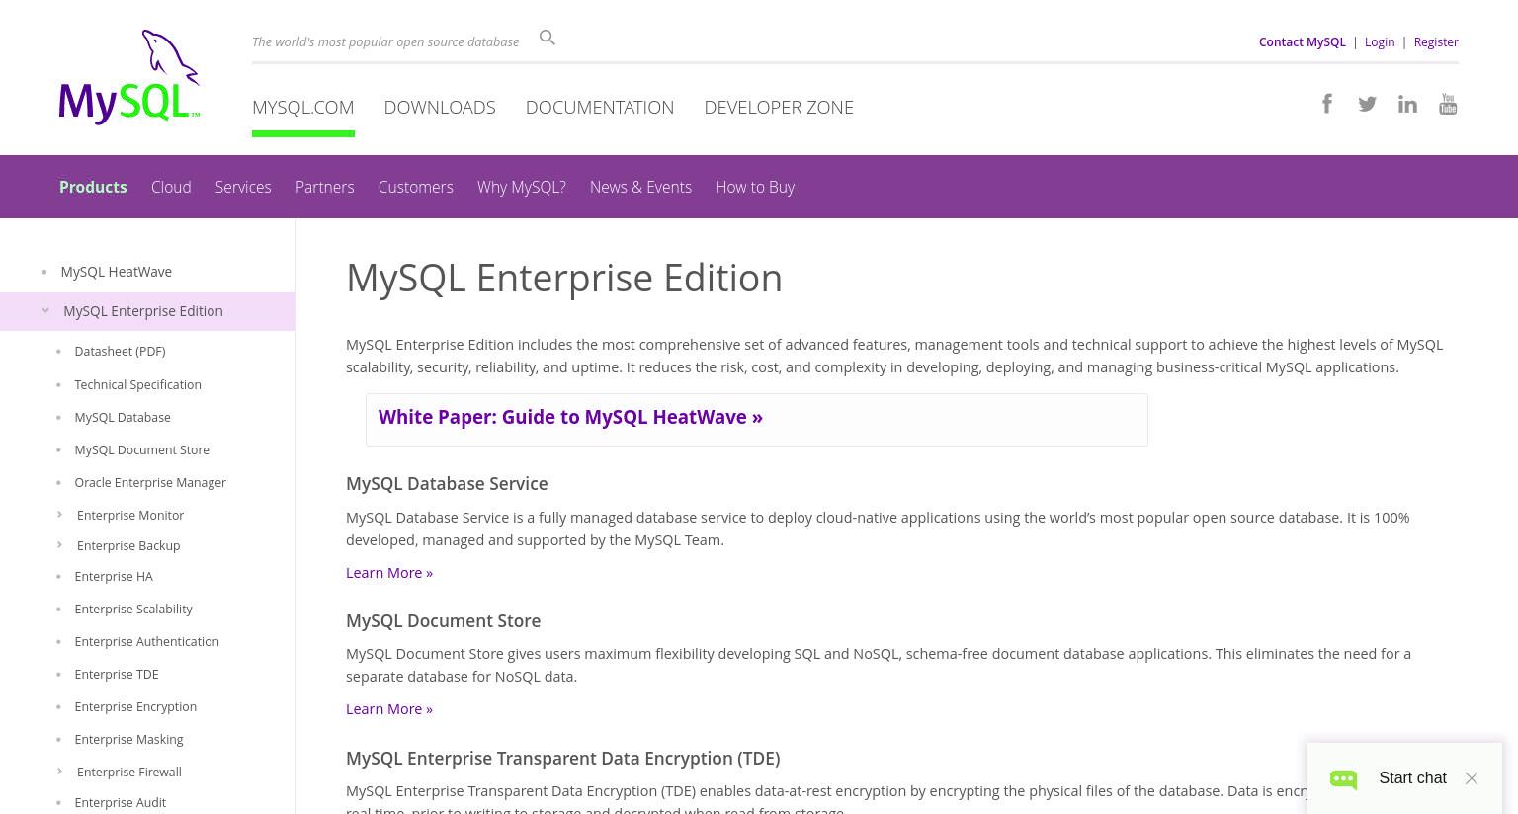
Task: Open the Services menu item
Action: coord(243,187)
